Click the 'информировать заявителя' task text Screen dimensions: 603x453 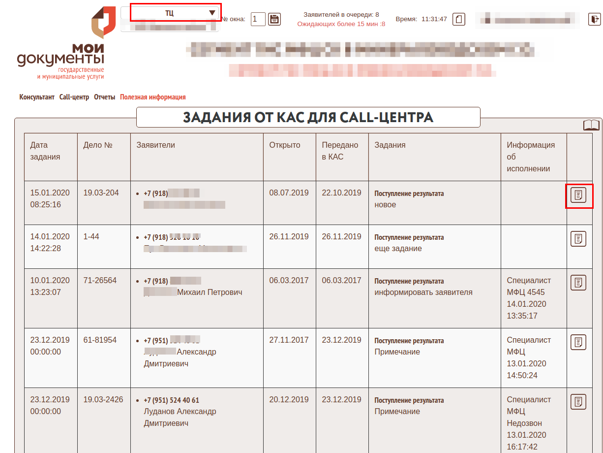click(x=423, y=292)
